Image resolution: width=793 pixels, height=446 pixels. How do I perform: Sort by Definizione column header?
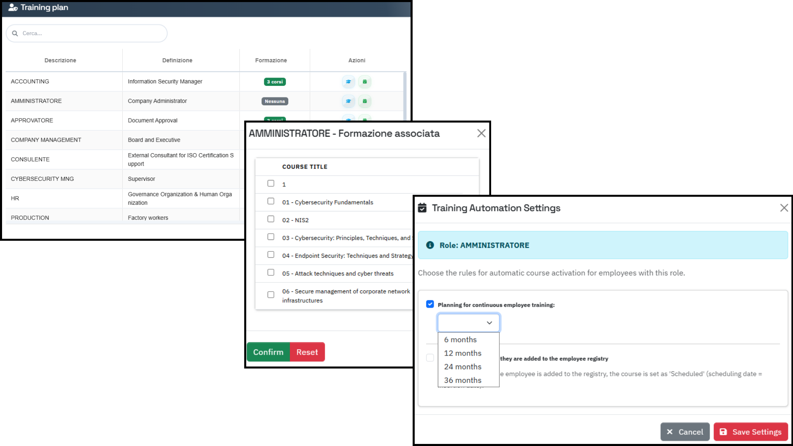(177, 60)
